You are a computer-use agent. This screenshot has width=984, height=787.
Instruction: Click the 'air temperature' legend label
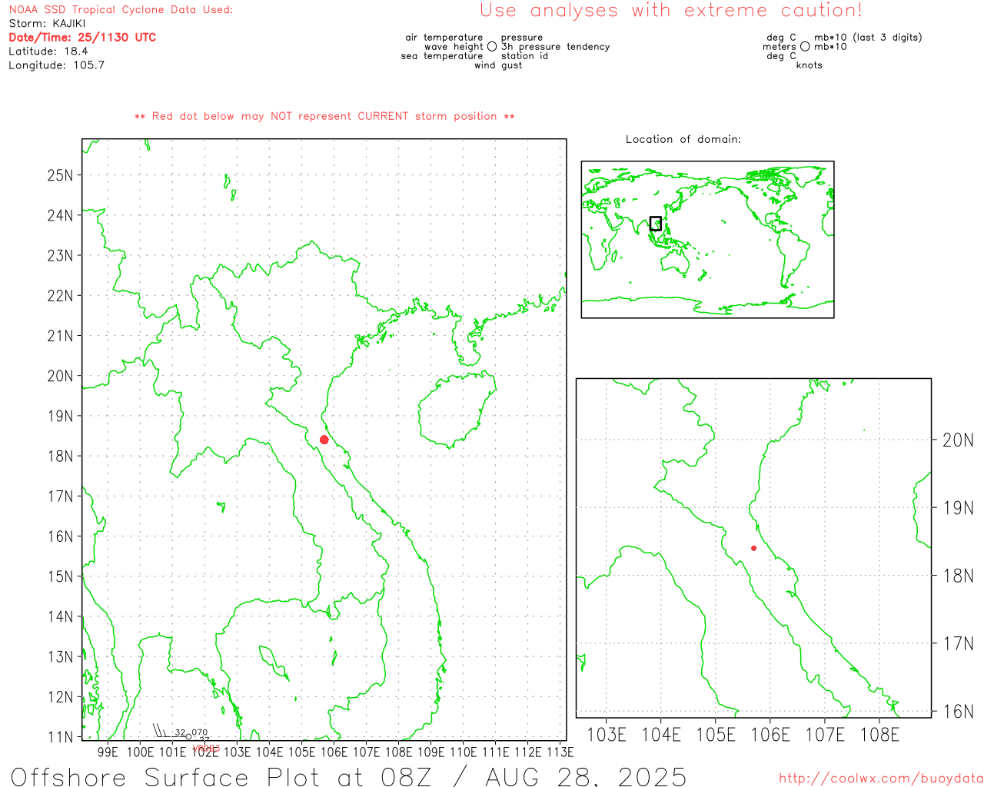[444, 38]
